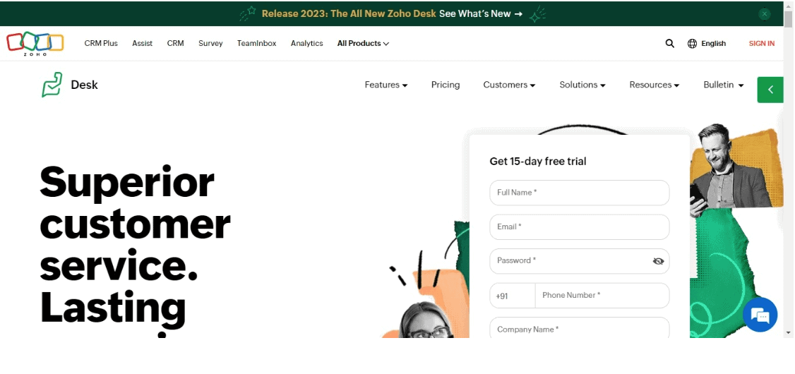Focus the Full Name field
This screenshot has width=795, height=374.
click(x=580, y=193)
